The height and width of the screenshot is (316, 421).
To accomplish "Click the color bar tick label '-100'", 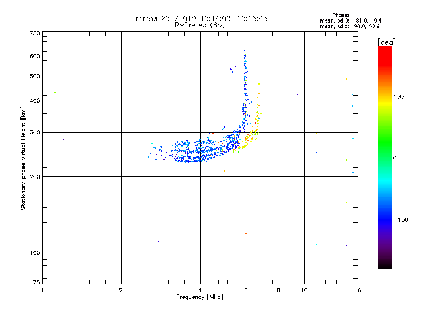I will (400, 220).
